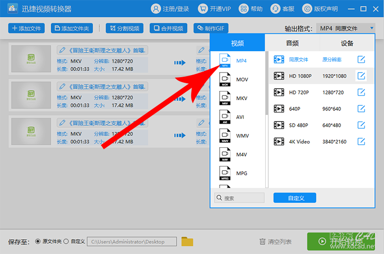Select the WMV format icon
The height and width of the screenshot is (254, 384).
tap(225, 135)
